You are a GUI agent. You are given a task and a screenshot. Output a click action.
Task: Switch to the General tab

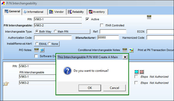(x=12, y=12)
